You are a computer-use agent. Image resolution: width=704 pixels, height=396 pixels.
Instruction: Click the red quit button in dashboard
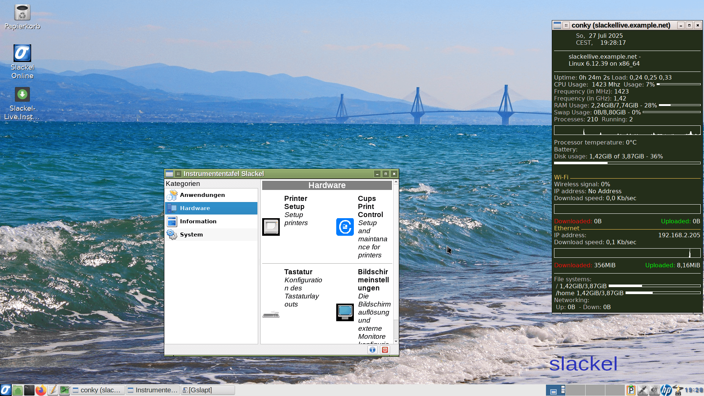click(x=385, y=350)
